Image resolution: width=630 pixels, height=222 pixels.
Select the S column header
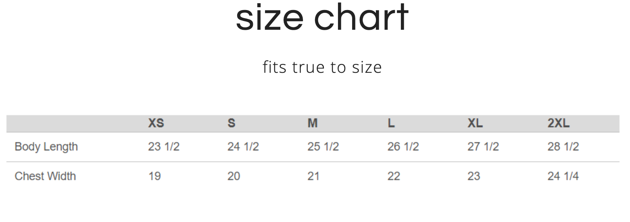(231, 123)
